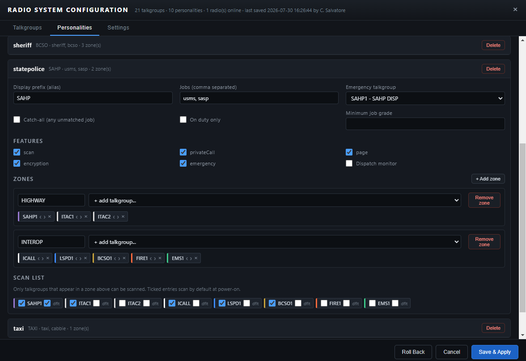Check On duty only option
The image size is (526, 361).
[183, 120]
